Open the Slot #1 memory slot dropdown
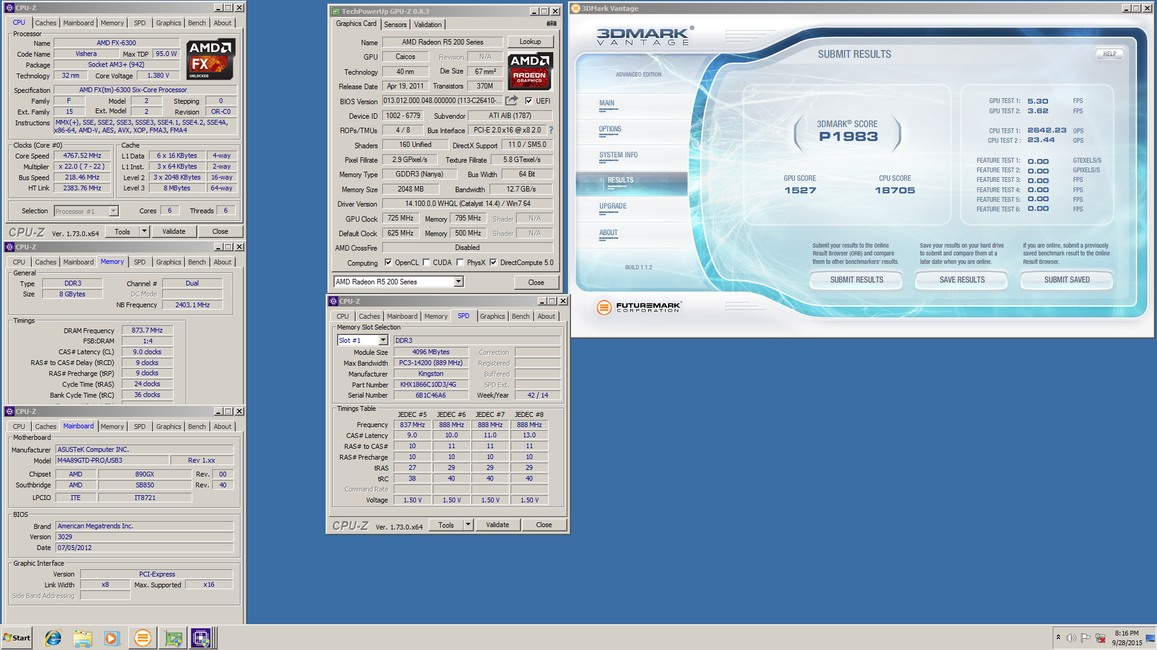Screen dimensions: 1157x650 click(x=383, y=340)
